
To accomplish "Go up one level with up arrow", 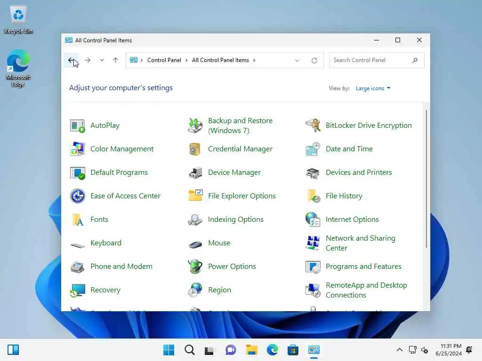I will click(x=116, y=60).
